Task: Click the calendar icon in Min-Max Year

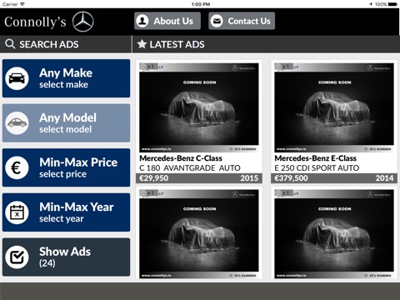Action: 17,212
